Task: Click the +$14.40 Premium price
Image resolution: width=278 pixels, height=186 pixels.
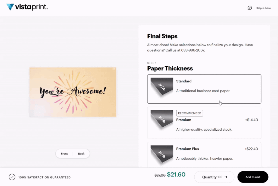Action: click(251, 120)
